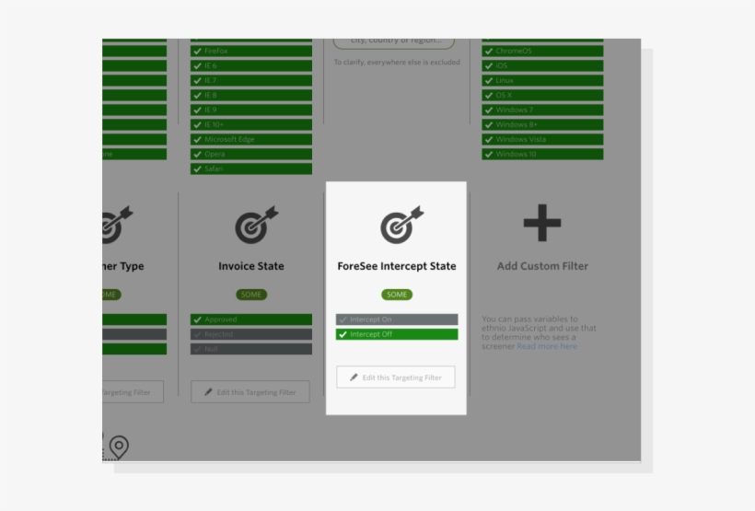The image size is (755, 511).
Task: Click the Invoice State title
Action: (x=251, y=266)
